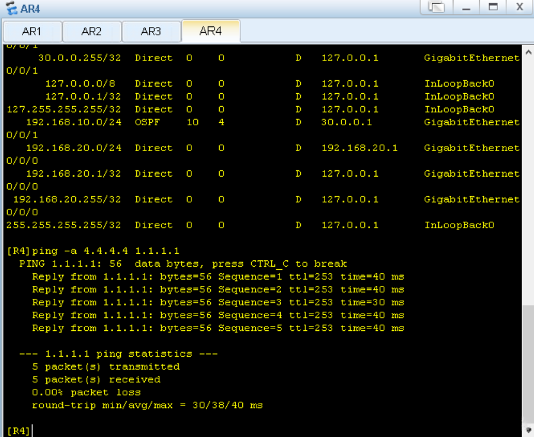Image resolution: width=534 pixels, height=437 pixels.
Task: Click the 192.168.20.255/32 route destination
Action: [x=67, y=200]
